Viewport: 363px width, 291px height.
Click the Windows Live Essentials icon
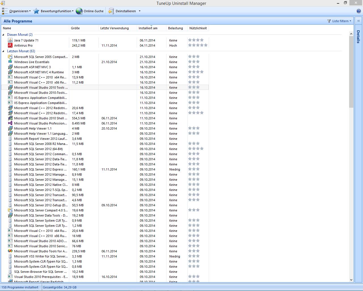[10, 62]
